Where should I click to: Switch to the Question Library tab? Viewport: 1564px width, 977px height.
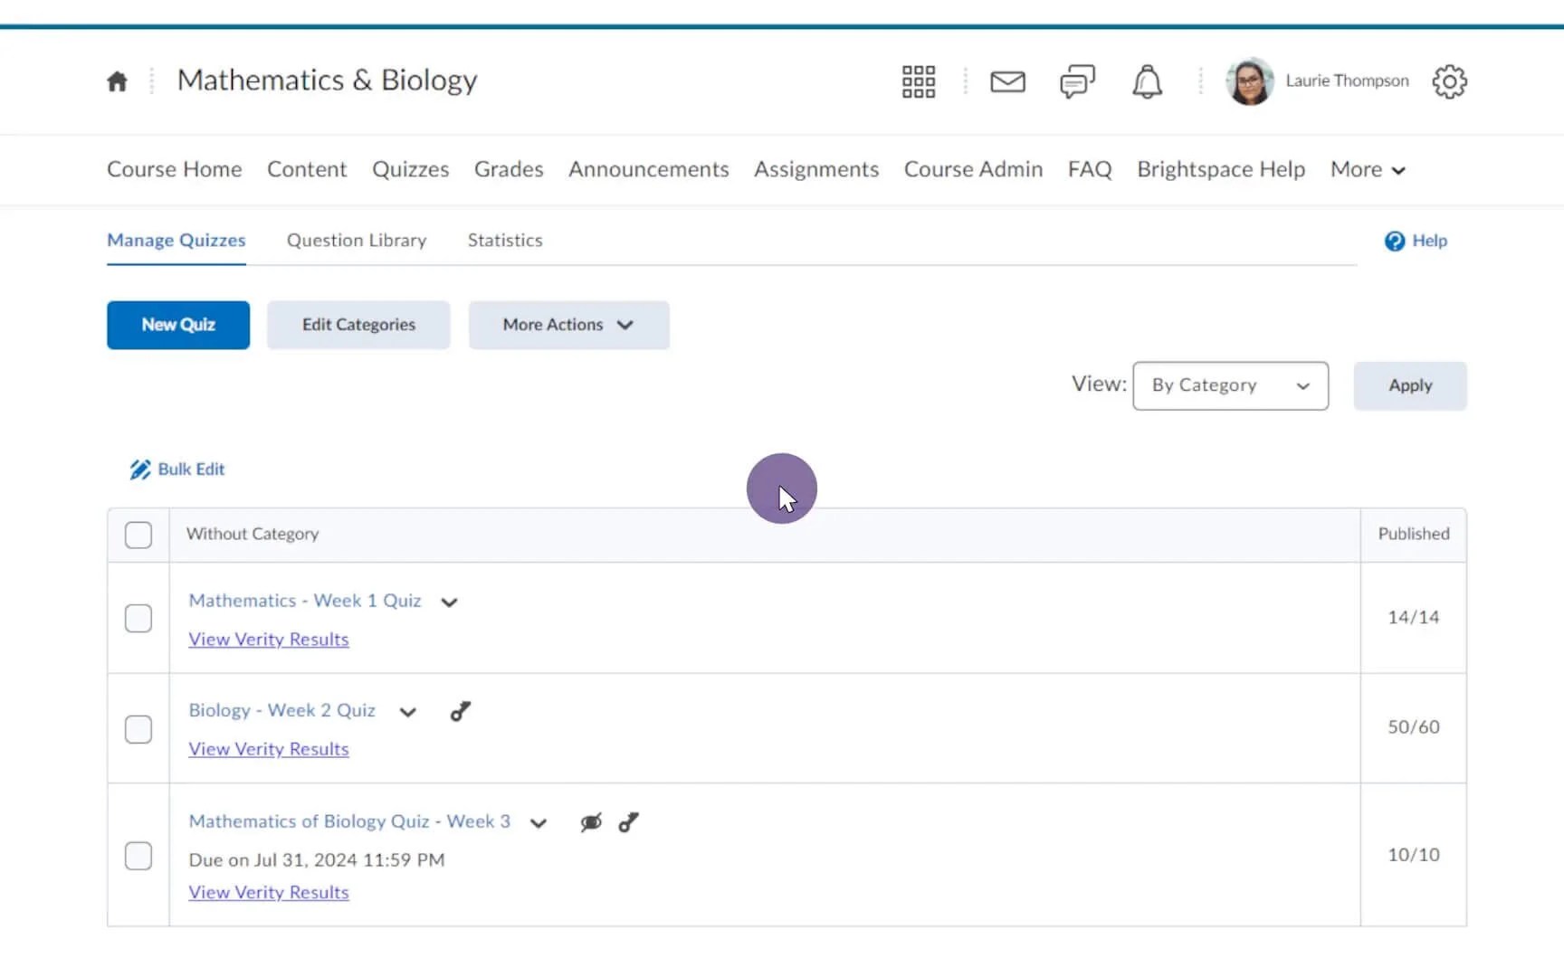click(356, 241)
